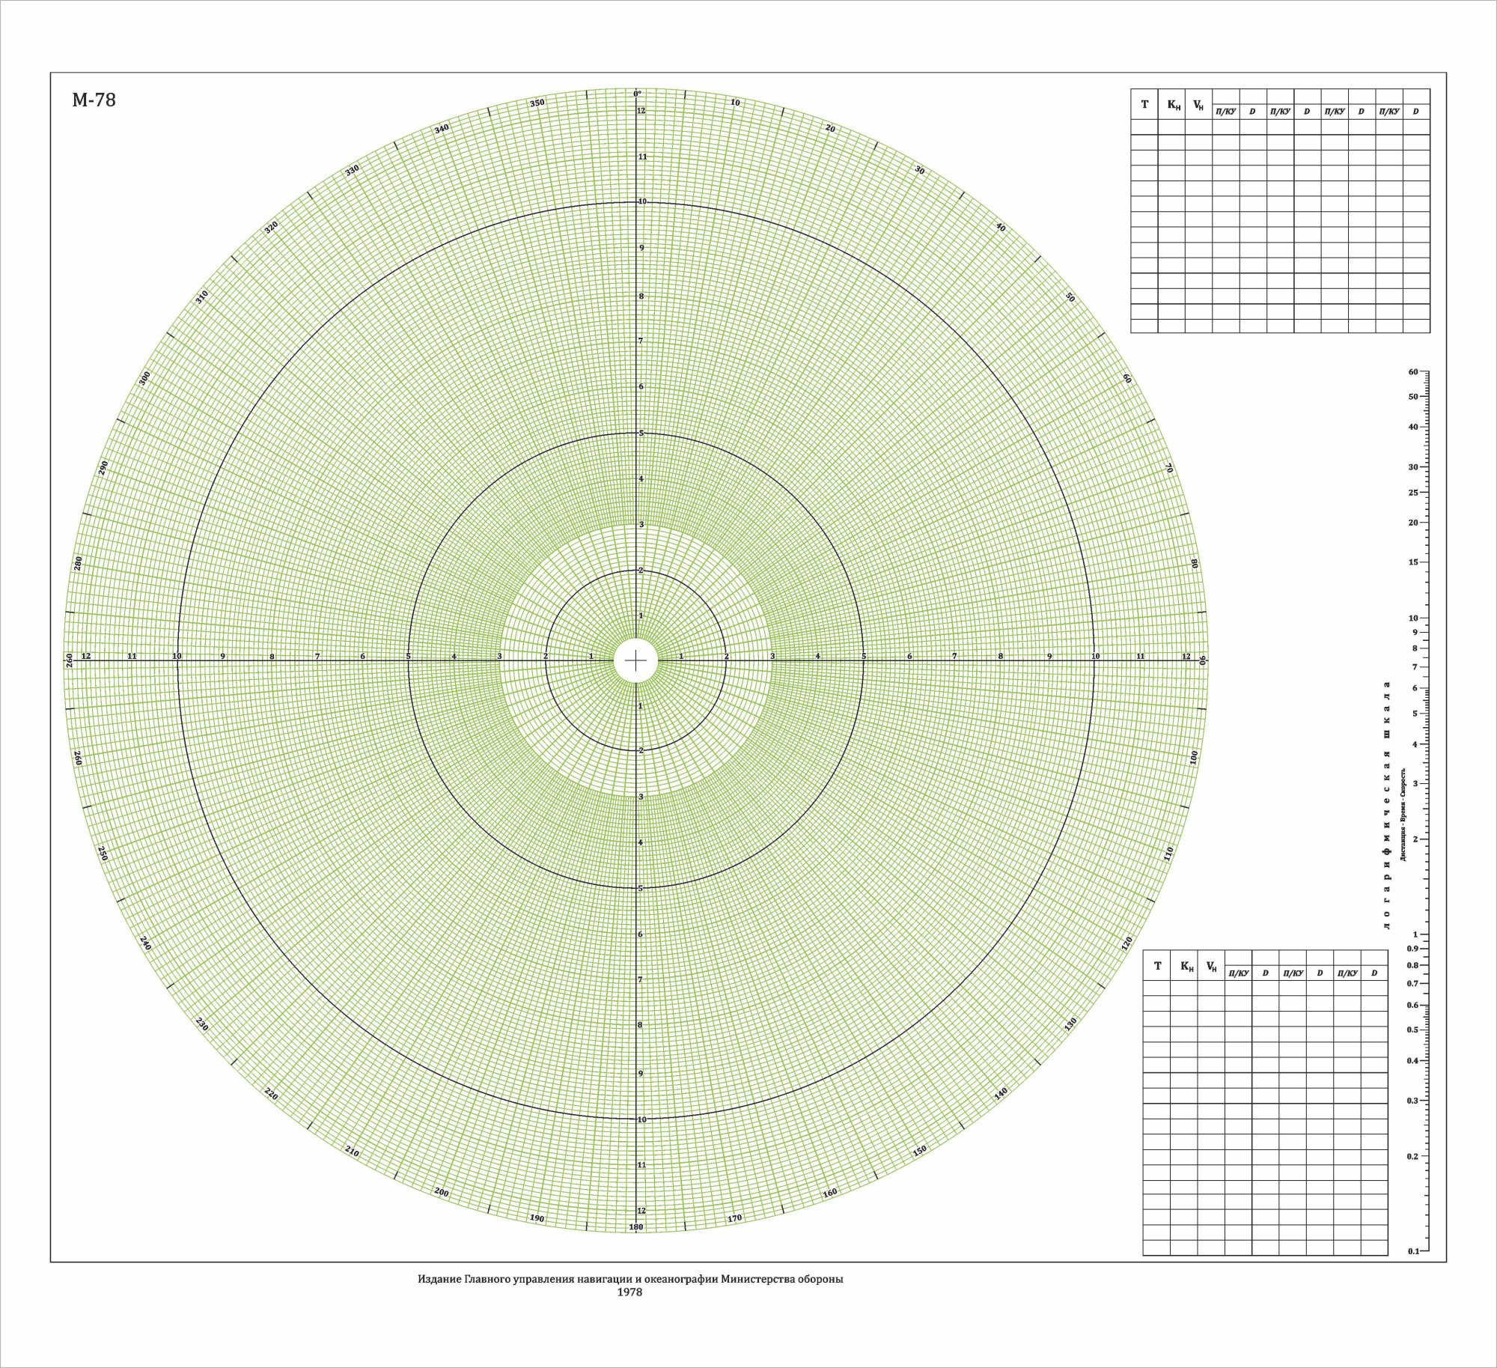This screenshot has width=1497, height=1368.
Task: Click the 220 bearing label on outer ring
Action: pyautogui.click(x=271, y=1094)
